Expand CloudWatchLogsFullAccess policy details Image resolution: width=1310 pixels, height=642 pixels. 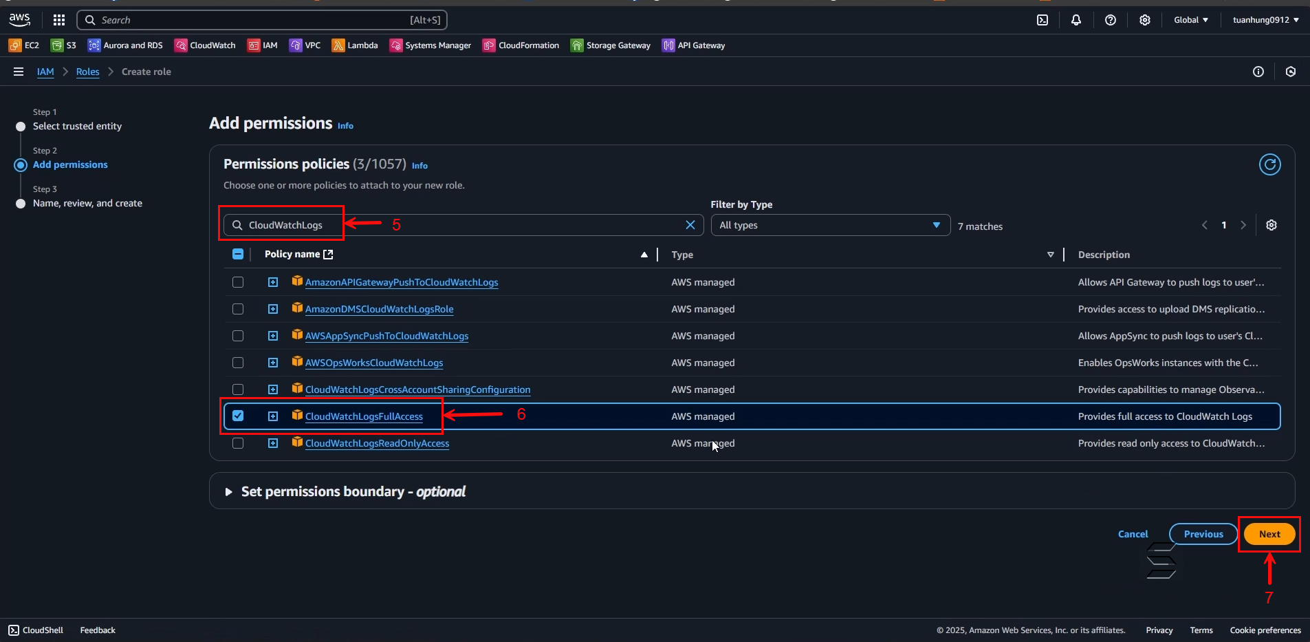point(273,416)
